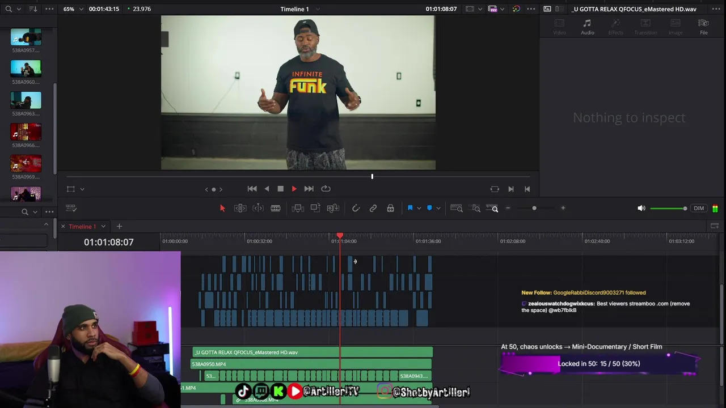Select the arrow Selection Mode tool

pos(222,209)
